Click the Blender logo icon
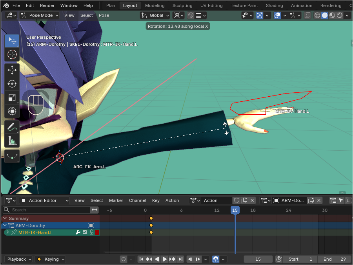Viewport: 353px width, 265px height. [6, 5]
